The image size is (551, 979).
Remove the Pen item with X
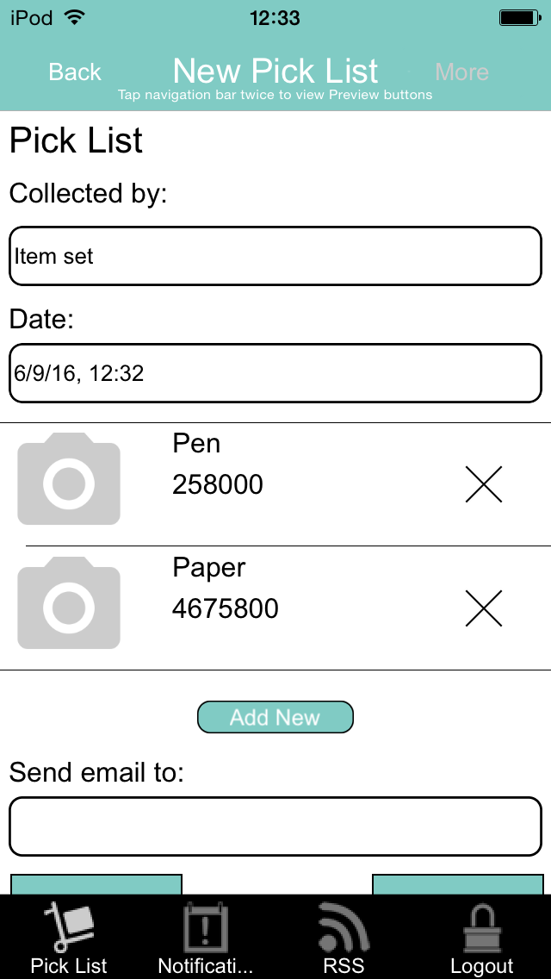point(484,483)
